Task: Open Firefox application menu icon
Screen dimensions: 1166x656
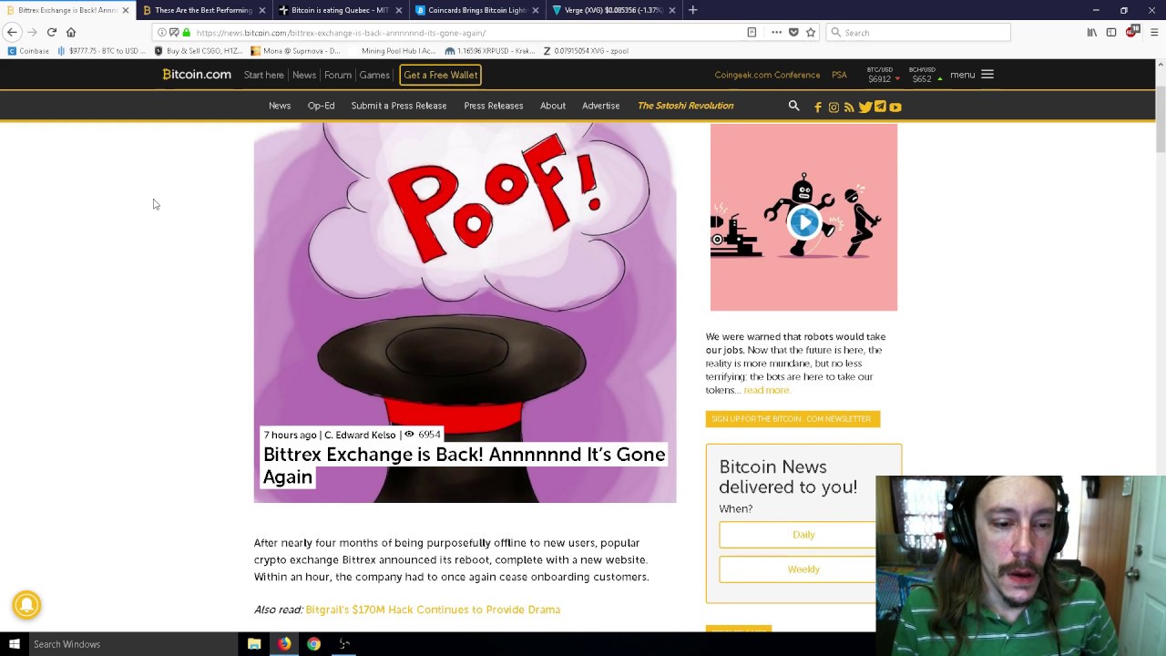Action: (1154, 32)
